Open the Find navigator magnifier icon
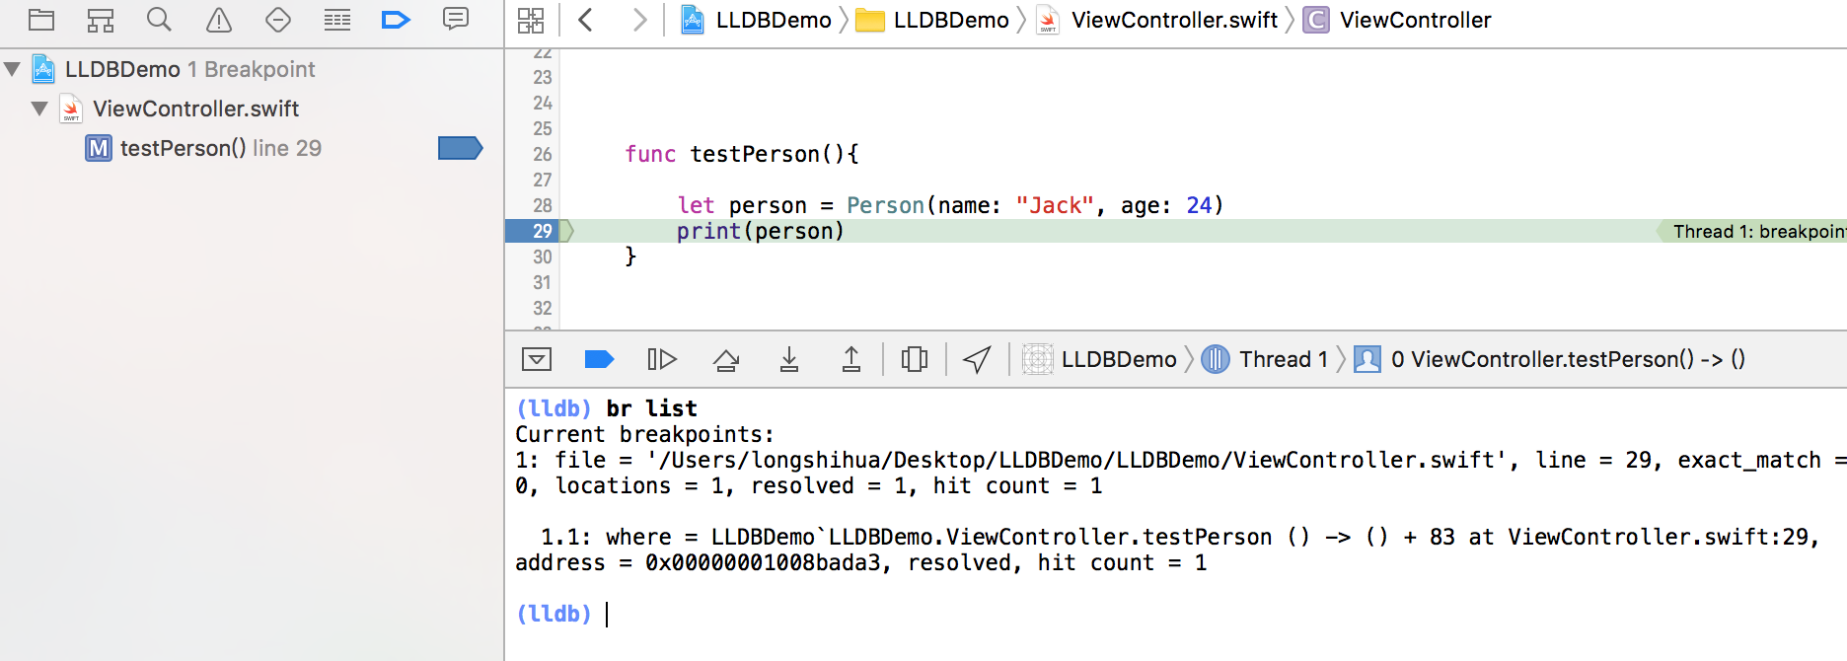Viewport: 1847px width, 661px height. 159,20
